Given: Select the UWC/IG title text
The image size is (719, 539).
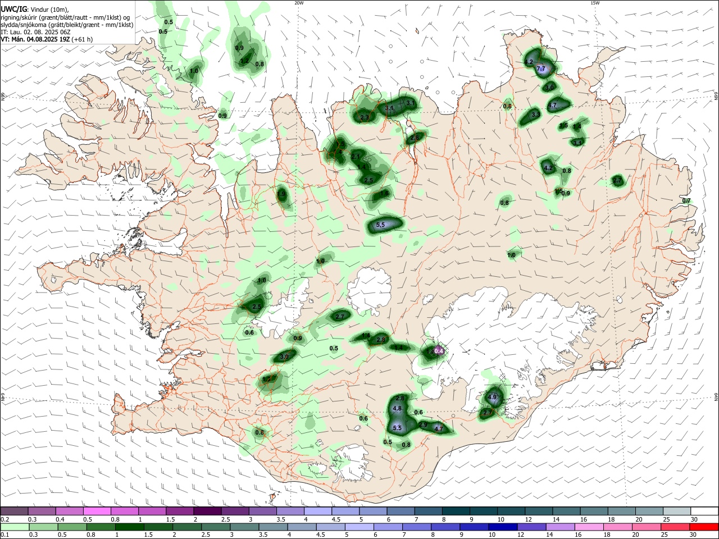Looking at the screenshot, I should tap(13, 9).
